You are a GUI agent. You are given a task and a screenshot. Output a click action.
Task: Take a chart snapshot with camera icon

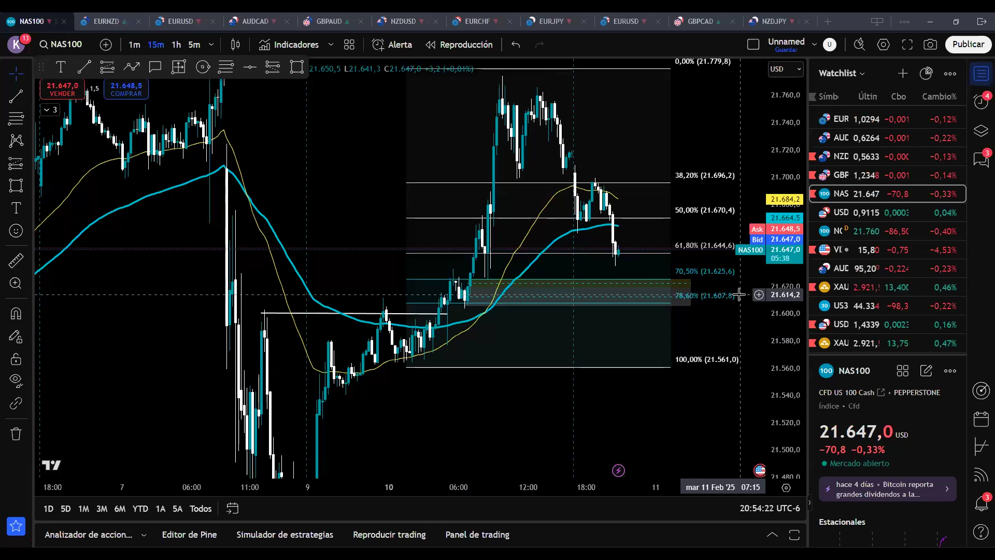(930, 45)
